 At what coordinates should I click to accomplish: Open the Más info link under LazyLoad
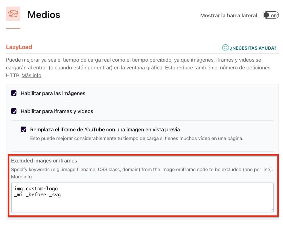[31, 75]
